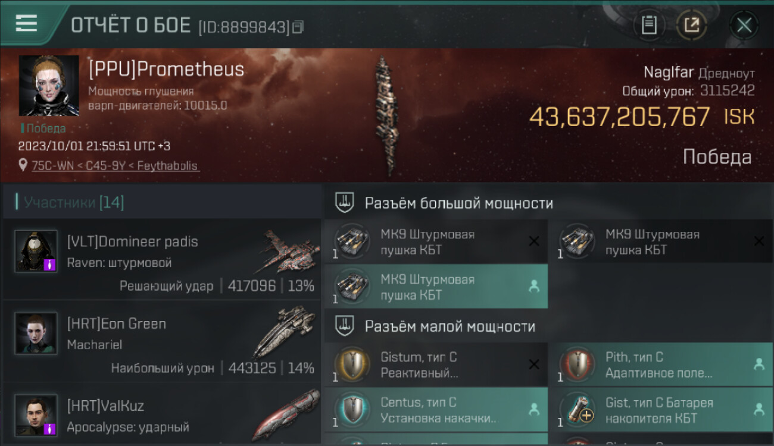Click the share report icon
774x446 pixels.
click(x=692, y=25)
